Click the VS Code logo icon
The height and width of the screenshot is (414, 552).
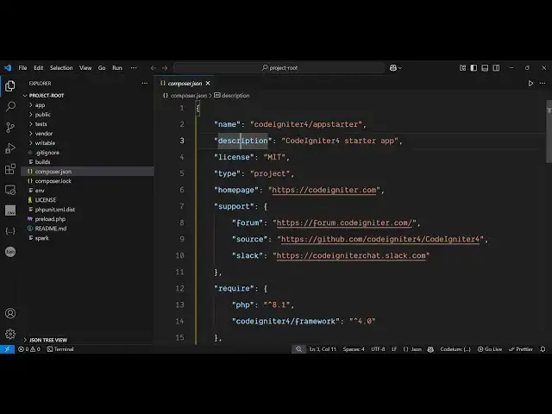(x=8, y=67)
